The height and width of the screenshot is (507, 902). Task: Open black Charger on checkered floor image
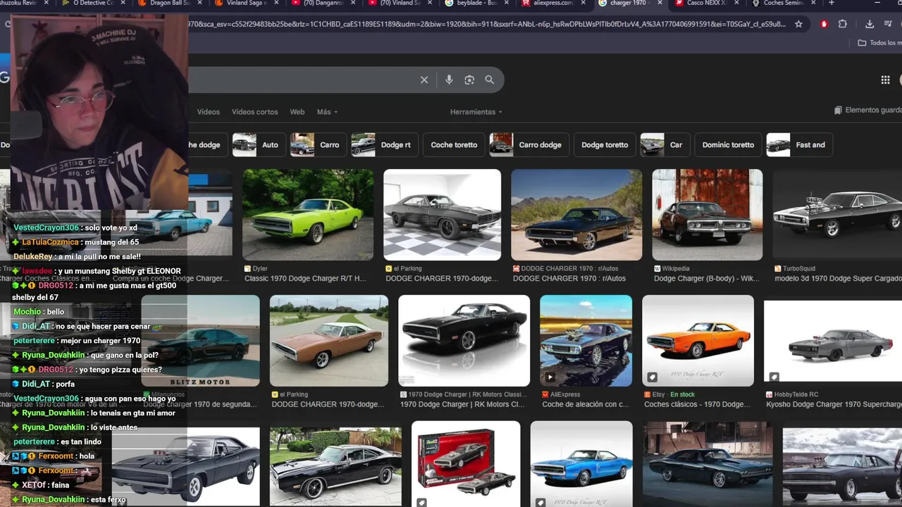(x=442, y=215)
